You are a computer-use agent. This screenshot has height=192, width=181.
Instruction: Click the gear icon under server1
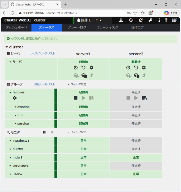91,67
